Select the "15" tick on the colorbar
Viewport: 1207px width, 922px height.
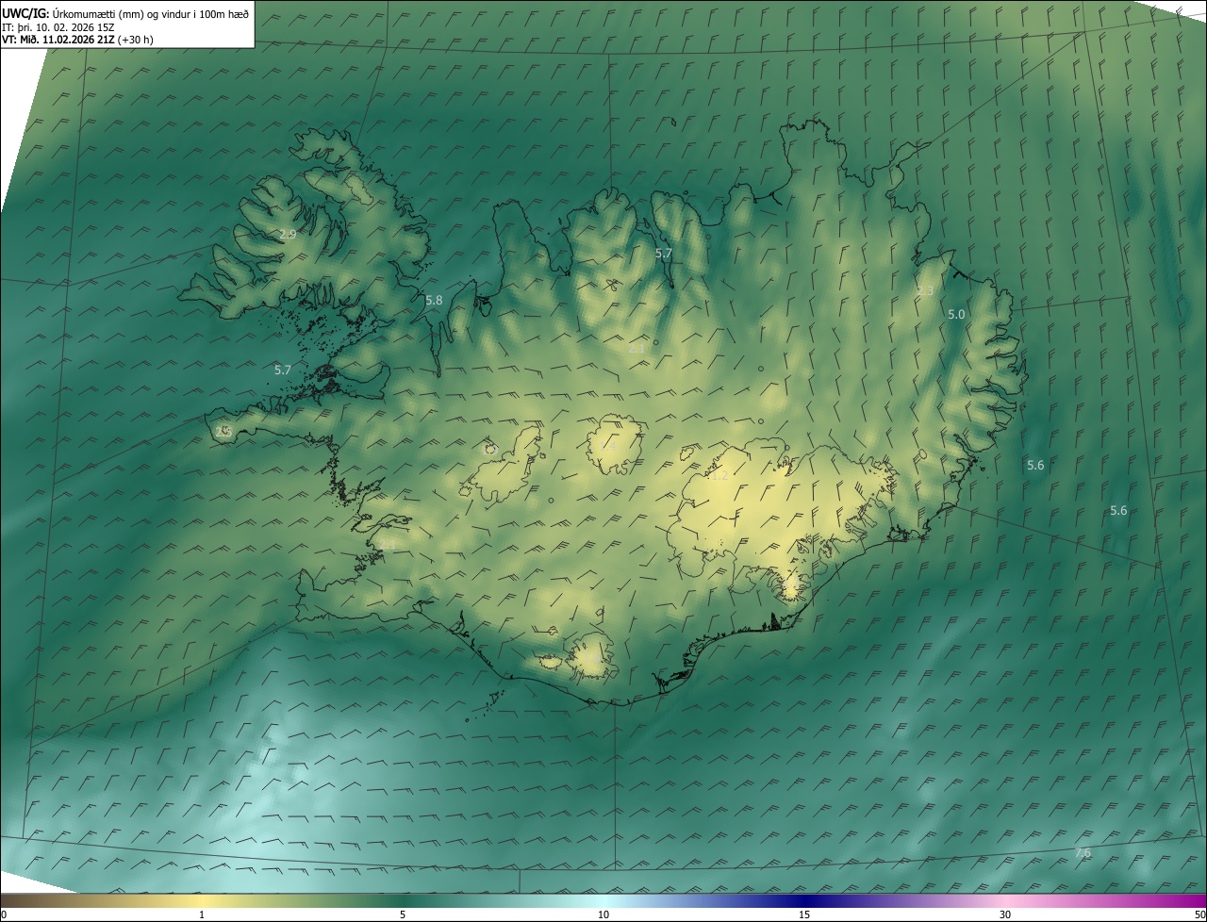click(x=804, y=914)
